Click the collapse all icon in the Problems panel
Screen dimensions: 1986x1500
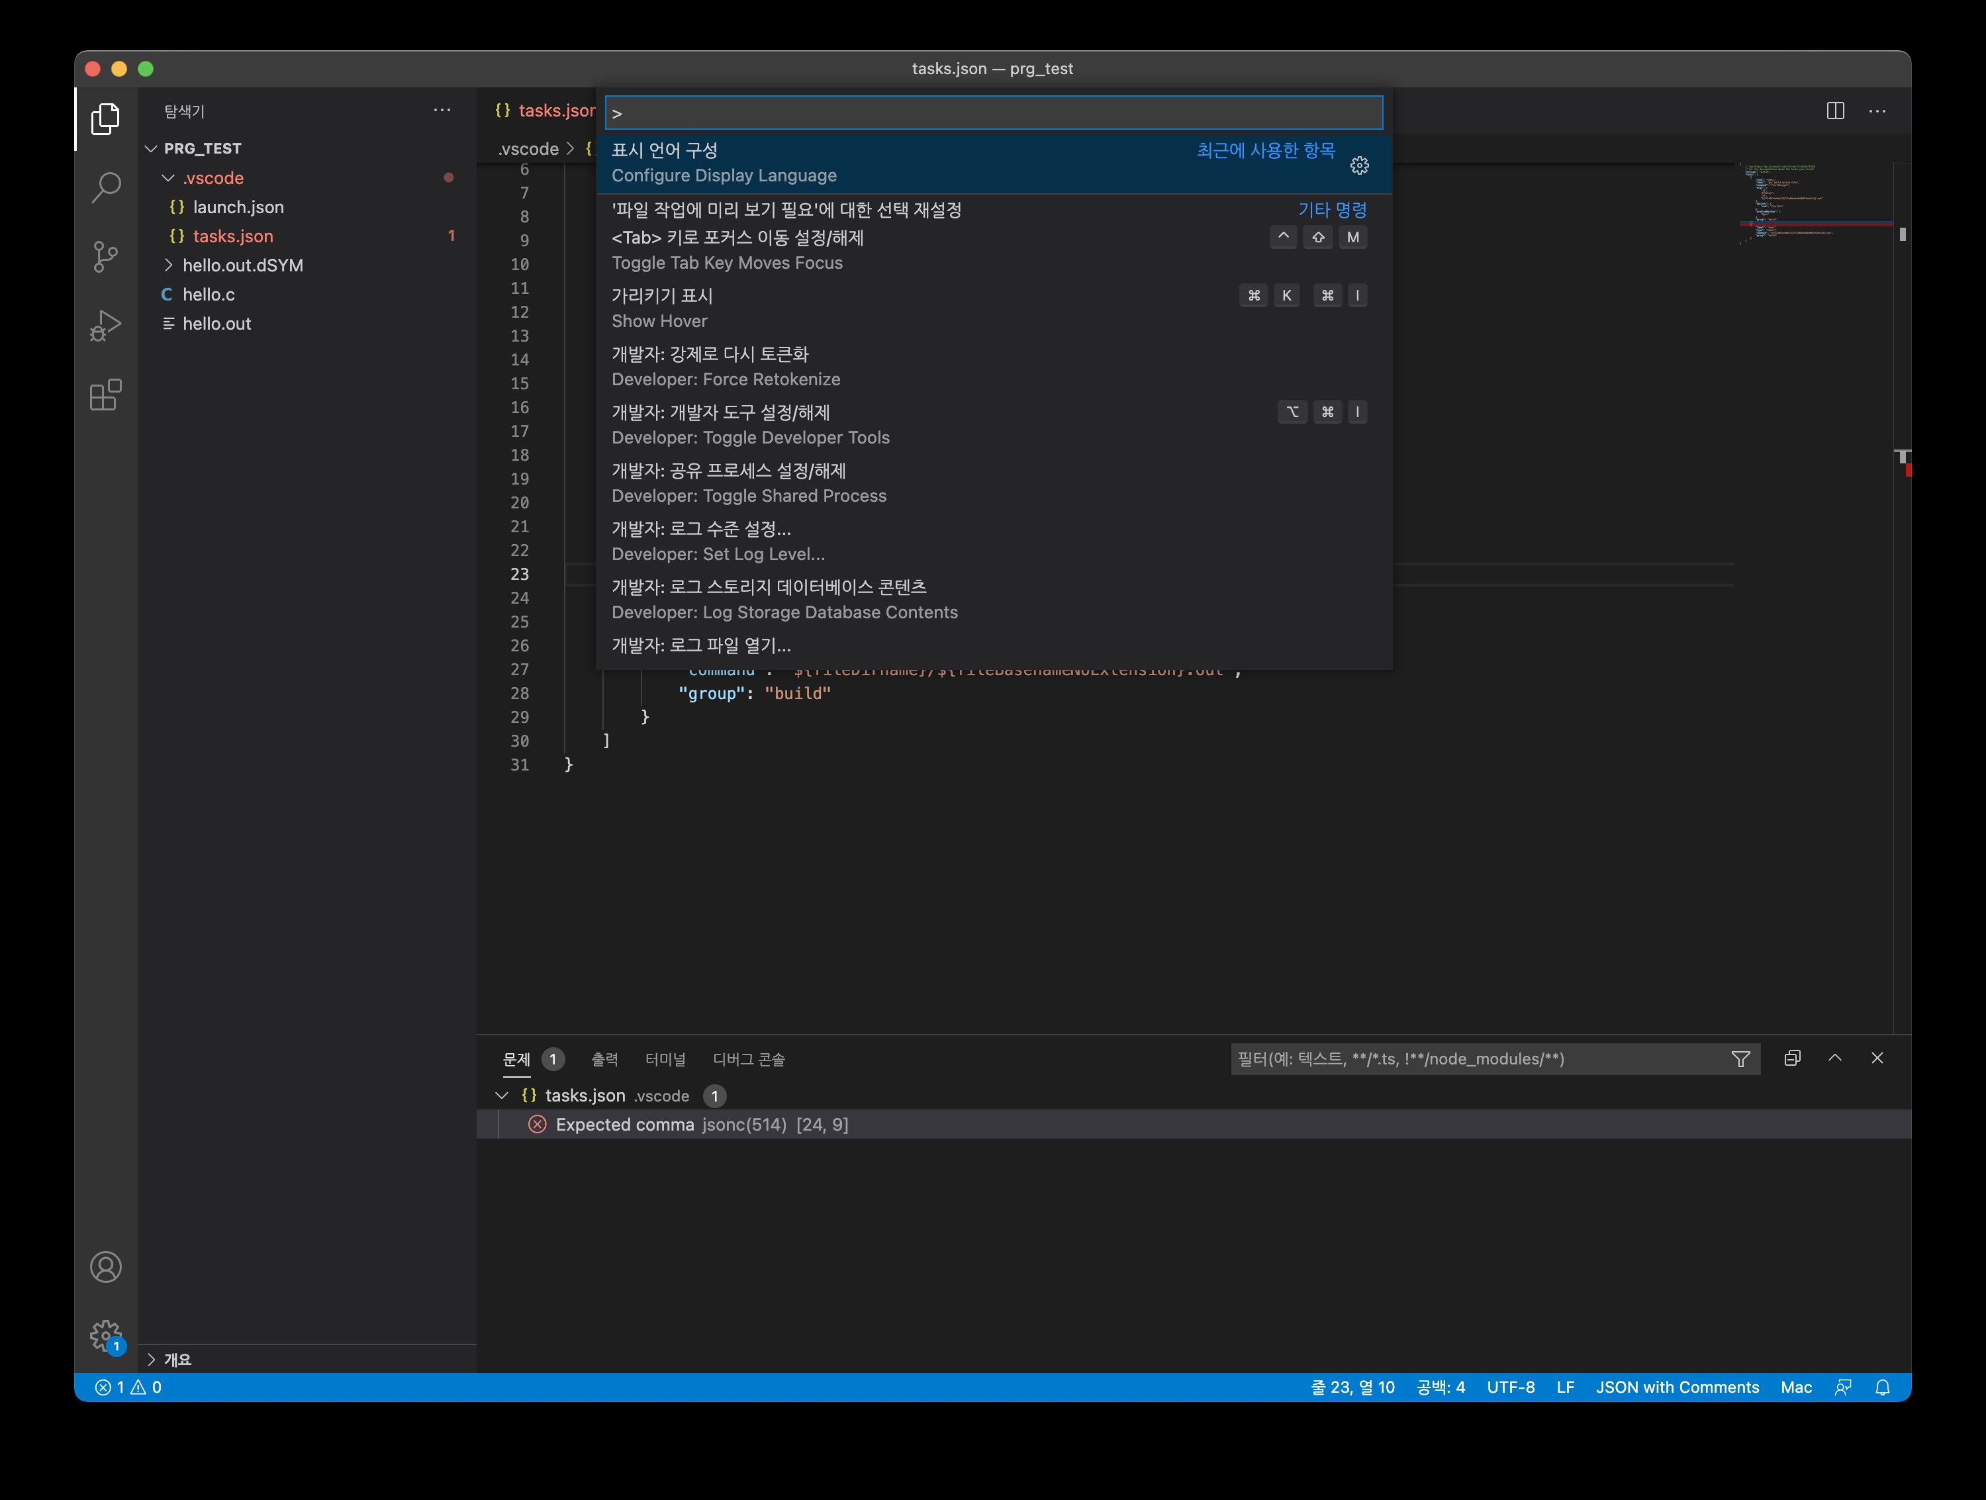(x=1792, y=1058)
